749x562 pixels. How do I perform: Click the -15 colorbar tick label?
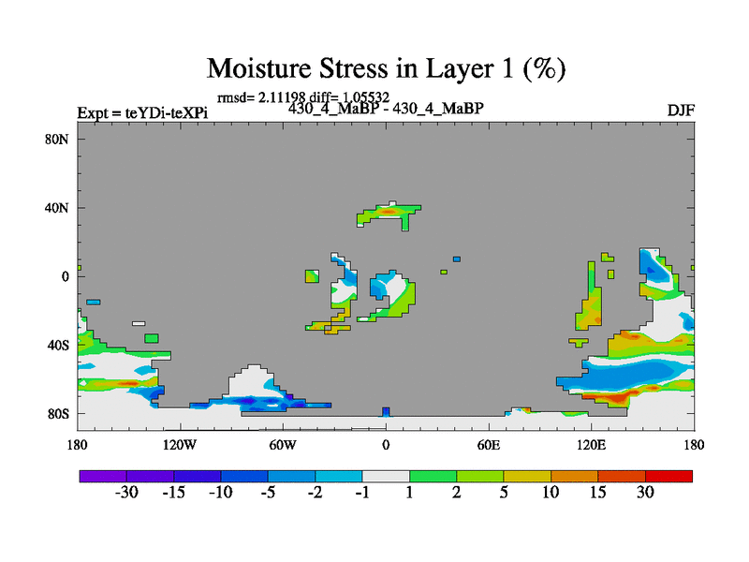tap(173, 494)
